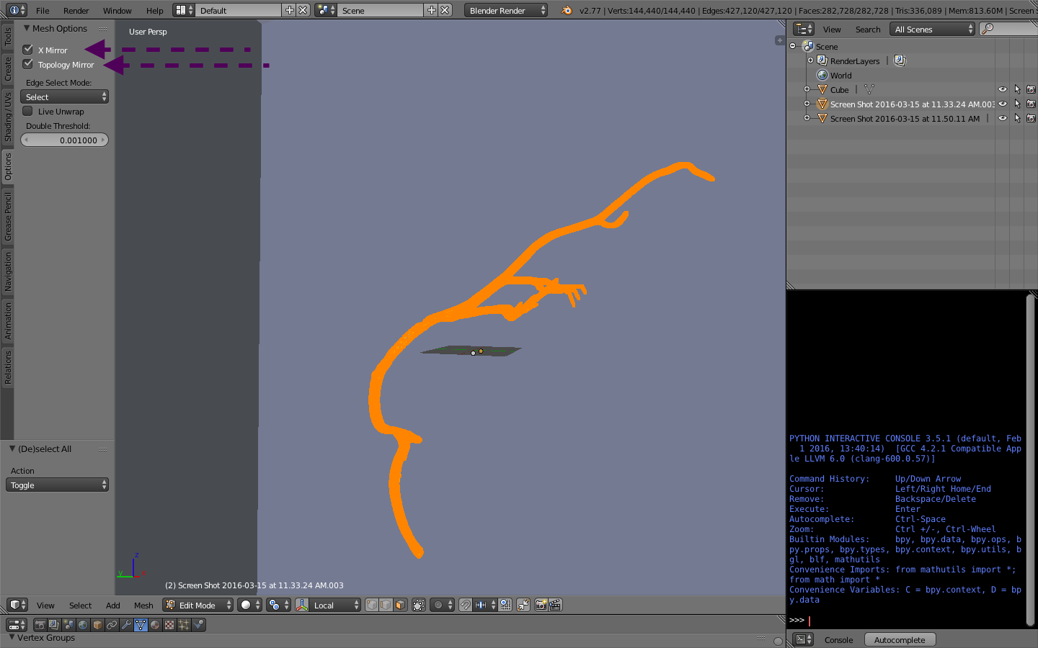The width and height of the screenshot is (1038, 648).
Task: Collapse the Mesh Options panel
Action: tap(27, 28)
